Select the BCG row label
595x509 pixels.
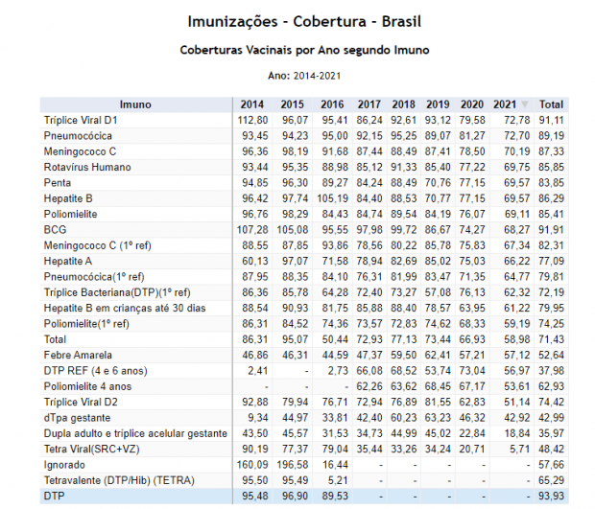[x=56, y=230]
